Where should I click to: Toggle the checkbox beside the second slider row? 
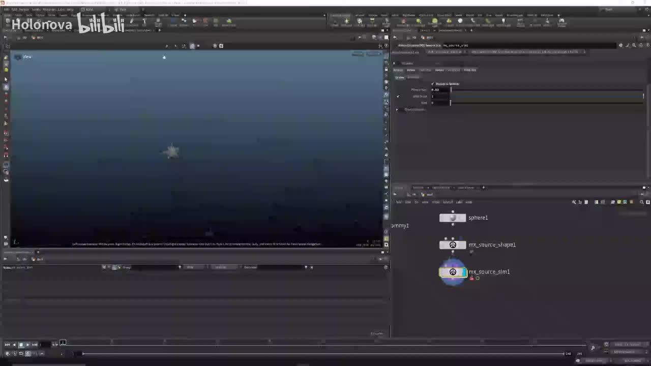(x=398, y=96)
